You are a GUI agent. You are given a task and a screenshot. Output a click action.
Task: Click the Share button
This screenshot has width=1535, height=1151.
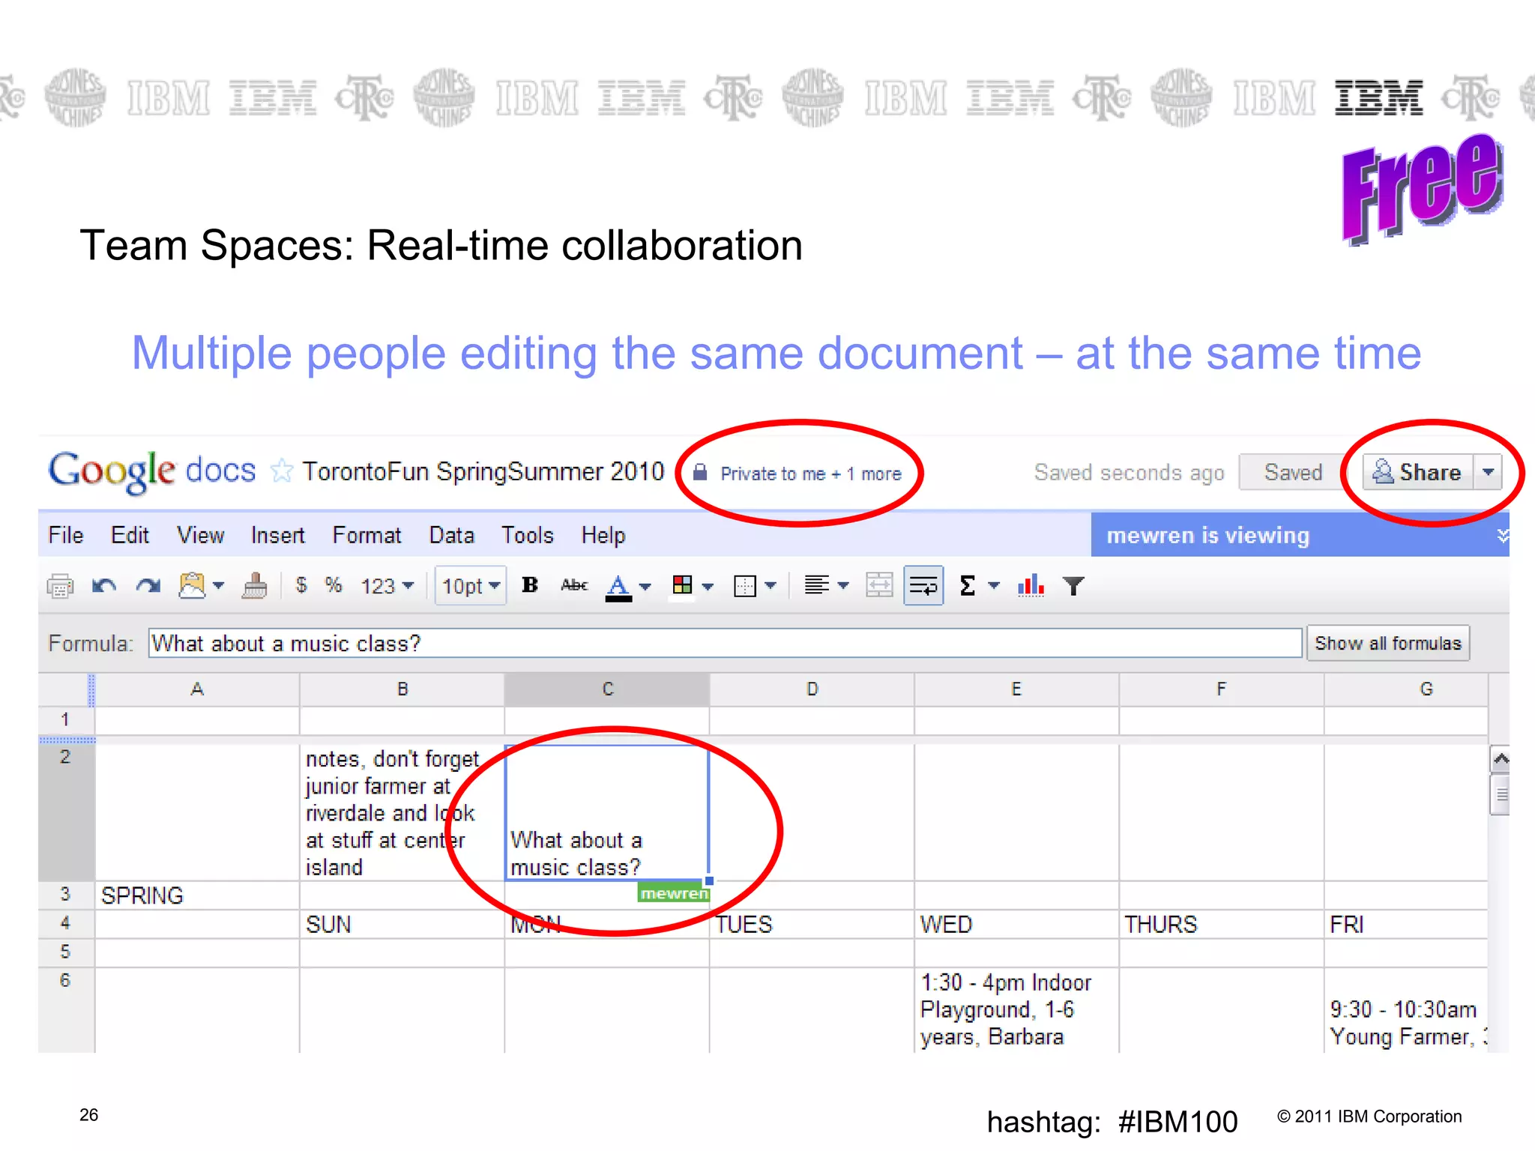[1417, 472]
